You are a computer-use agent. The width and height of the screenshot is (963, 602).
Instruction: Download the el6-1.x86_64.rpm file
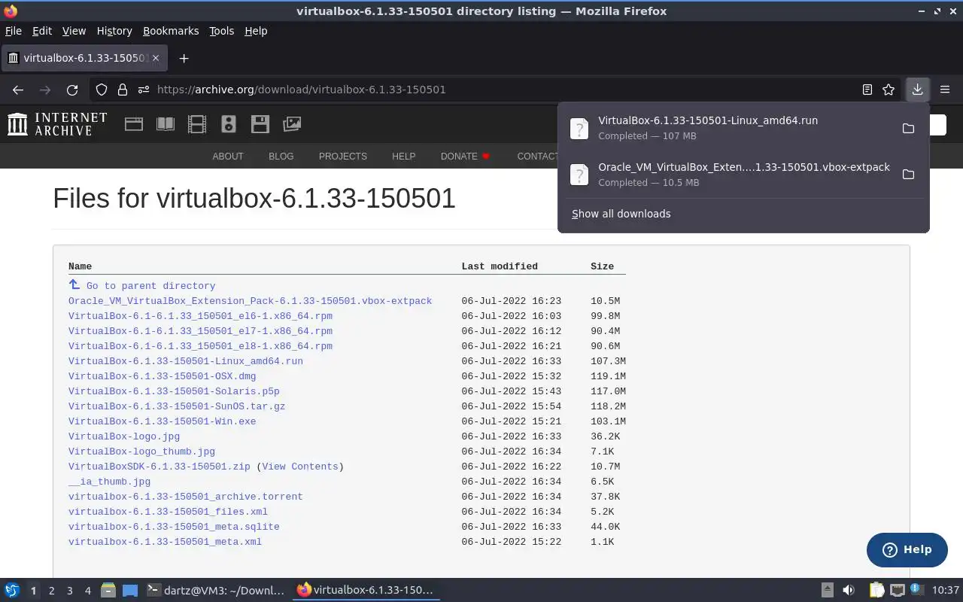(x=200, y=316)
